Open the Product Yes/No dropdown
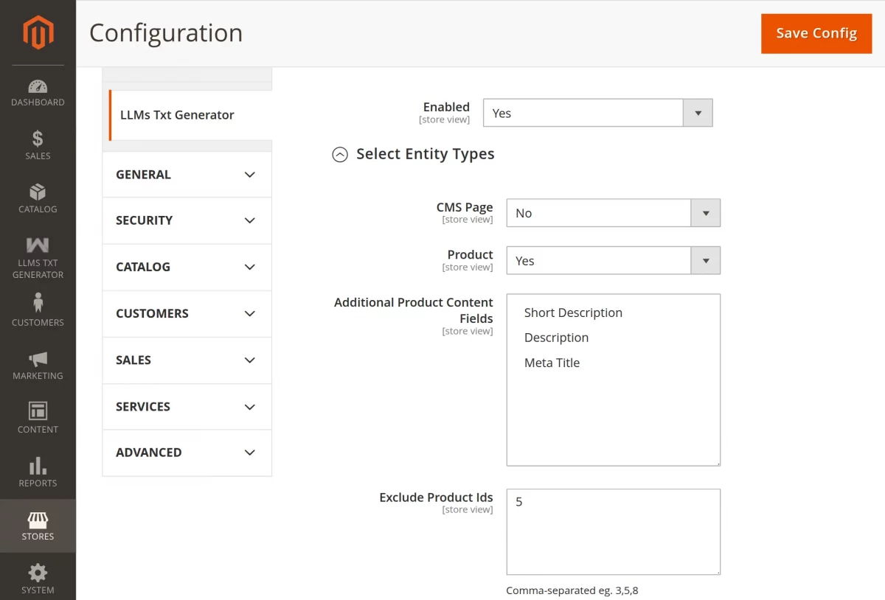885x600 pixels. tap(613, 261)
